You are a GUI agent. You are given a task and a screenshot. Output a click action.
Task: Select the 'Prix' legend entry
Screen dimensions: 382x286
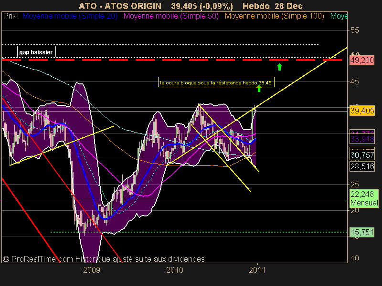(x=10, y=16)
